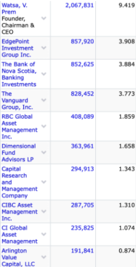Viewport: 136px width, 267px height.
Task: Open The Vanguard Group, Inc. link
Action: click(17, 100)
